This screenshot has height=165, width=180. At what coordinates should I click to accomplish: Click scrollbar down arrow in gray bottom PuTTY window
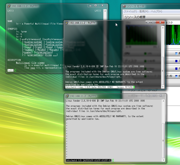(163, 160)
